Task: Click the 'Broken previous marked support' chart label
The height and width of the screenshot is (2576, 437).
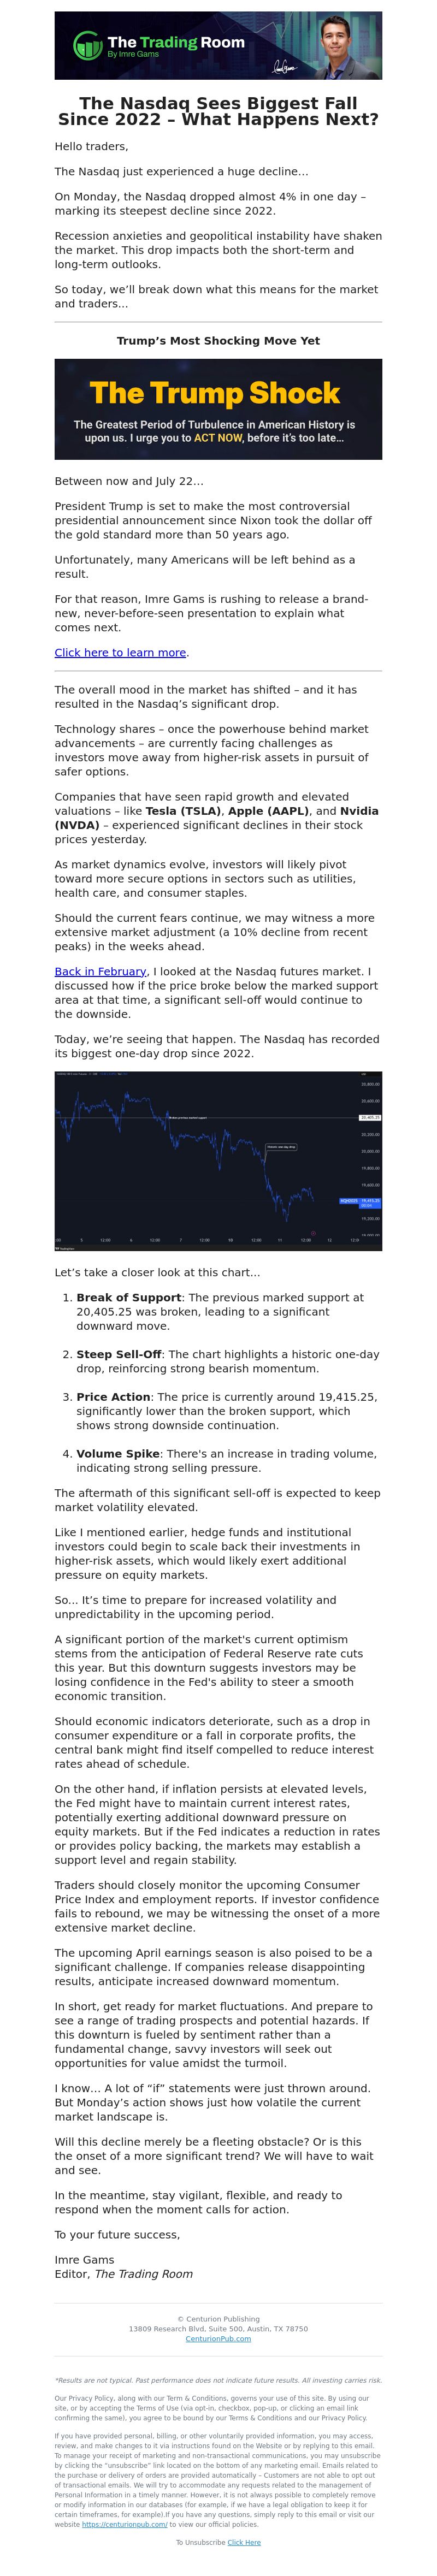Action: pos(187,1117)
